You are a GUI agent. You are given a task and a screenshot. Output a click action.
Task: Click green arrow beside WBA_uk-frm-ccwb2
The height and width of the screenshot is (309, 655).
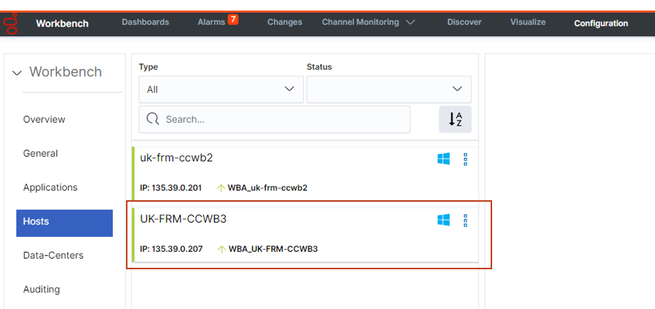tap(221, 188)
